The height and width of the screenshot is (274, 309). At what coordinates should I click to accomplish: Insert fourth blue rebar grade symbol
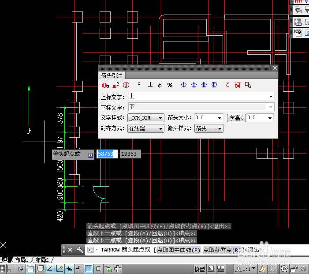[214, 85]
